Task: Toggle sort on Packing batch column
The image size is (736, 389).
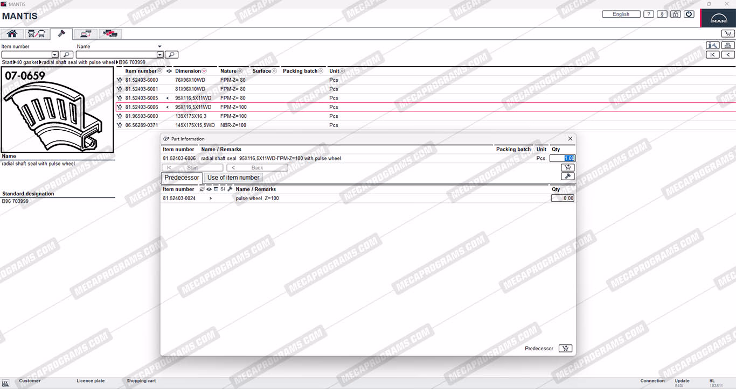Action: tap(321, 71)
